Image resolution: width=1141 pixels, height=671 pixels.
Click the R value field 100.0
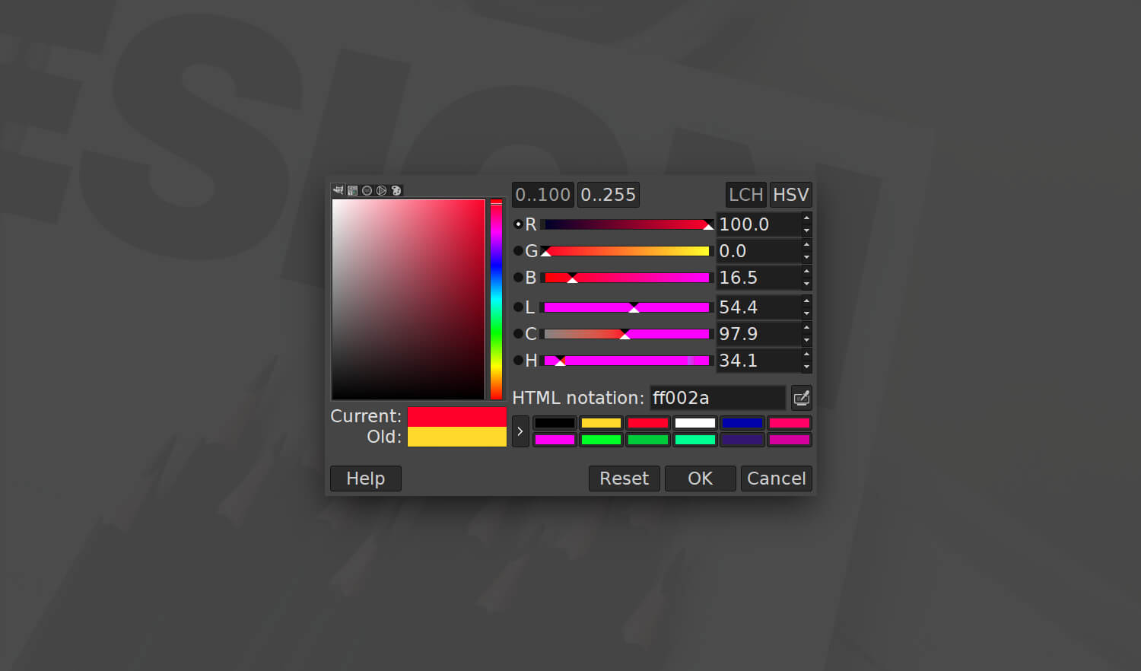[x=758, y=224]
